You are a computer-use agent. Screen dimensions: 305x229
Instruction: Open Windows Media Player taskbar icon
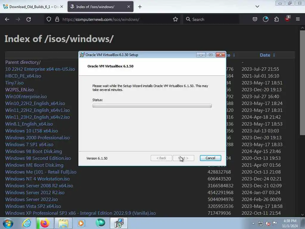(81, 223)
